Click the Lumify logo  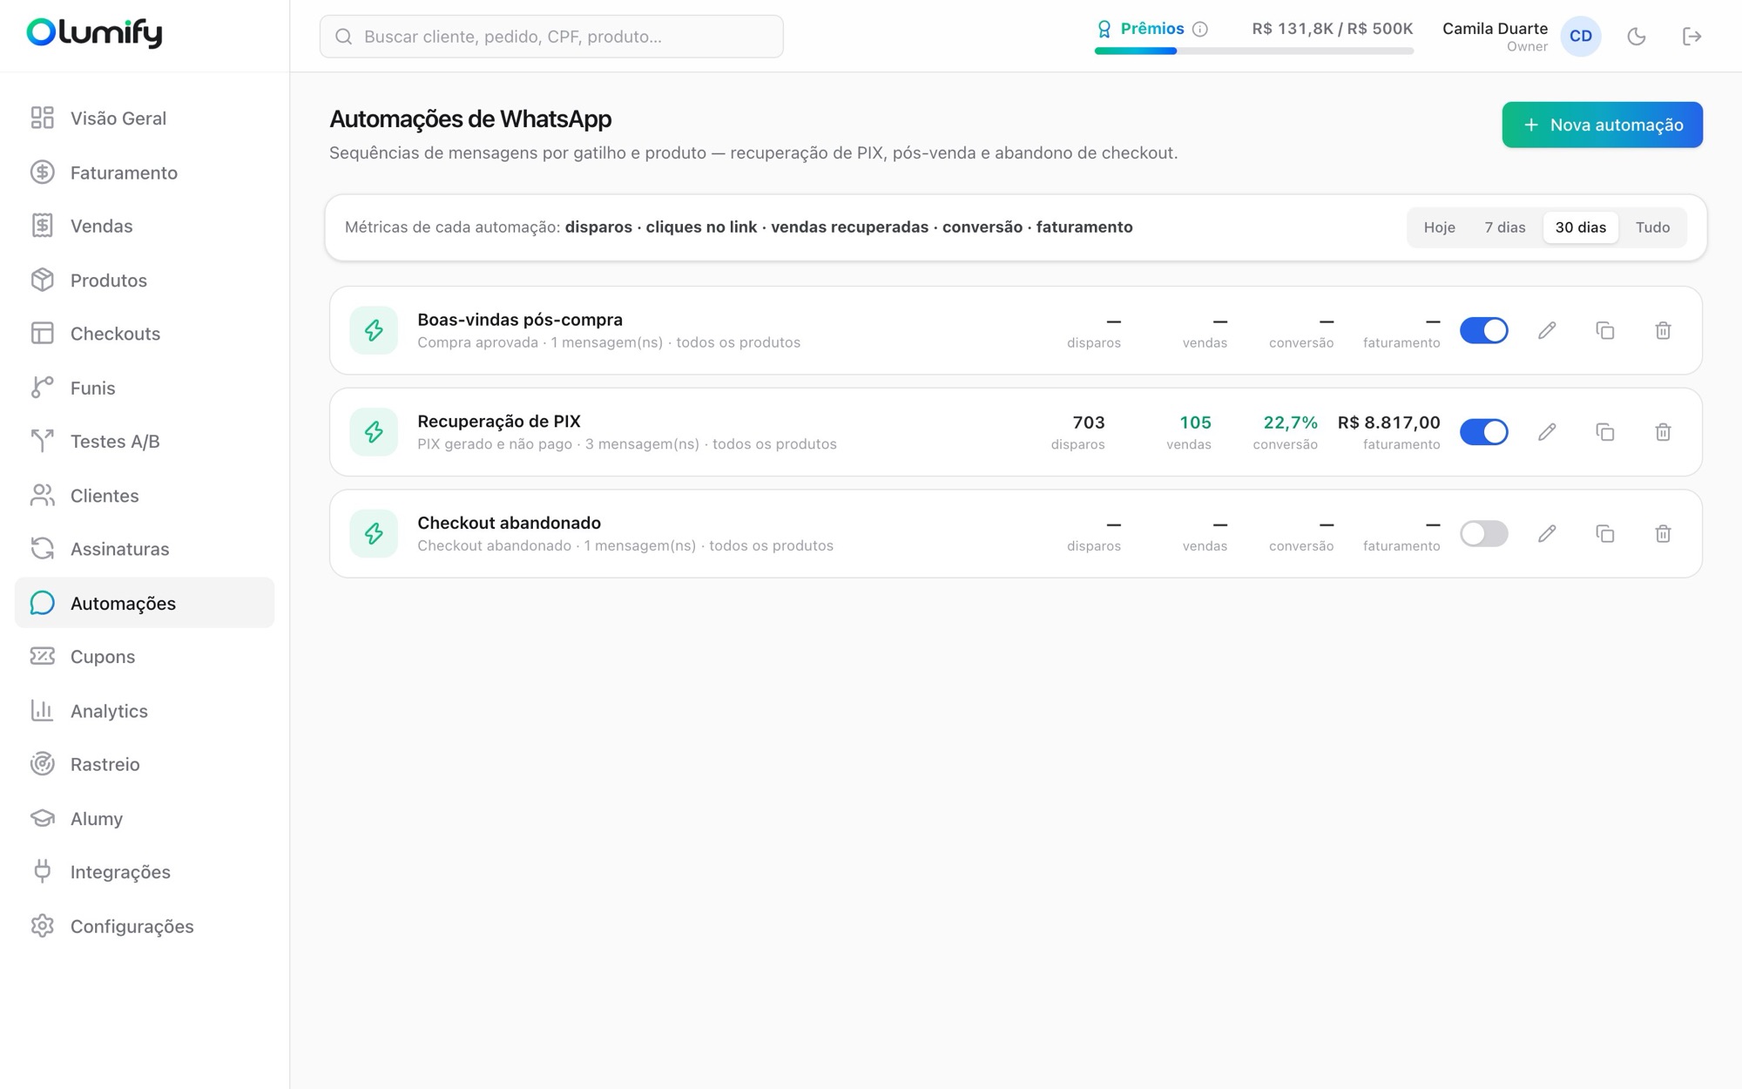[x=94, y=33]
